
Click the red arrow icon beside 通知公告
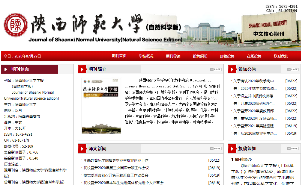pos(232,69)
